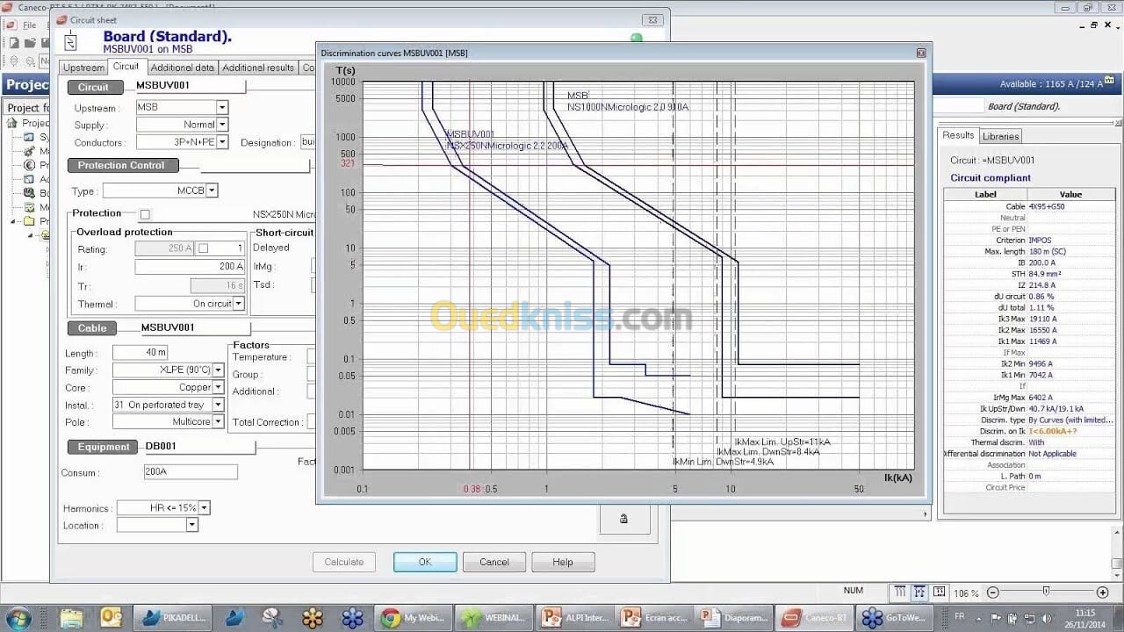Open the File menu
Viewport: 1124px width, 632px height.
(x=30, y=25)
